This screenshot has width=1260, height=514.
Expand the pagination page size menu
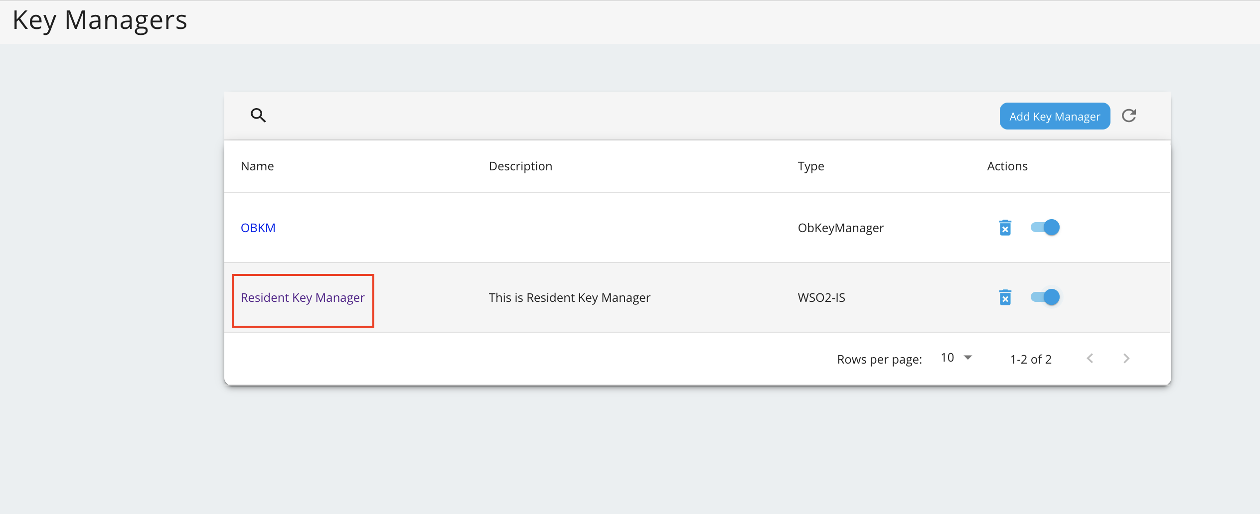(967, 357)
